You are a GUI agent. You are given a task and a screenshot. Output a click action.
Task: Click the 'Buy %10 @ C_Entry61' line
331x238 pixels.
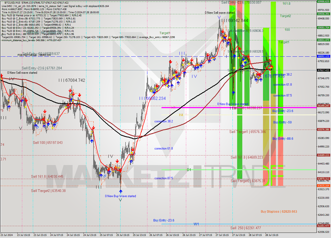(39, 21)
